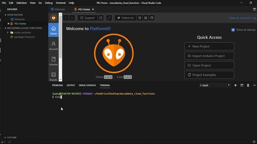This screenshot has height=144, width=257.
Task: Open the Terminal menu
Action: (61, 3)
